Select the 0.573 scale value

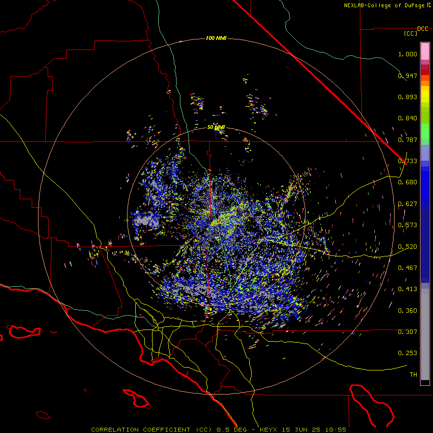tap(408, 225)
